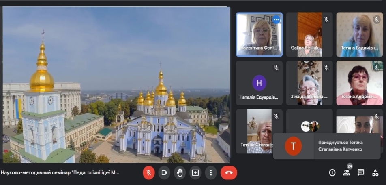Click the joining notification for Тетяна Степанівна Катченко
The height and width of the screenshot is (185, 386).
click(x=328, y=146)
